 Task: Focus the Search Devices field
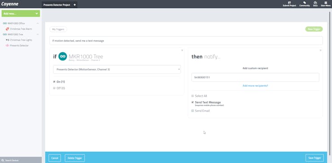point(21,160)
